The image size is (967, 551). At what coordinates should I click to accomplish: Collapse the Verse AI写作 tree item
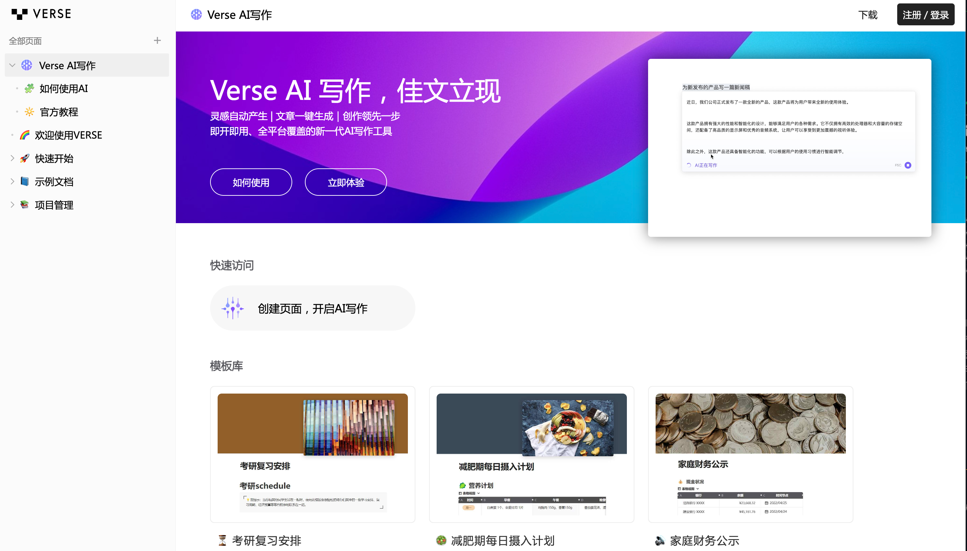pos(12,65)
